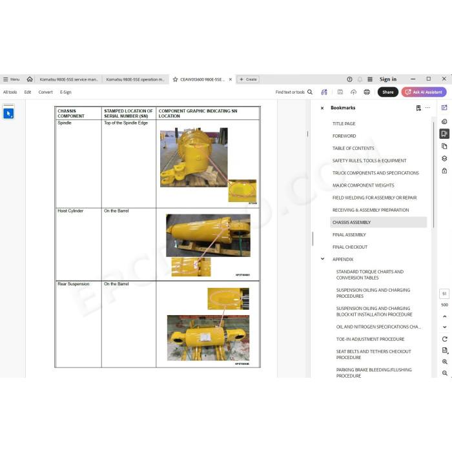Go to OIL AND NITROGEN SPECIFICATIONS bookmark
452x452 pixels.
pyautogui.click(x=378, y=327)
